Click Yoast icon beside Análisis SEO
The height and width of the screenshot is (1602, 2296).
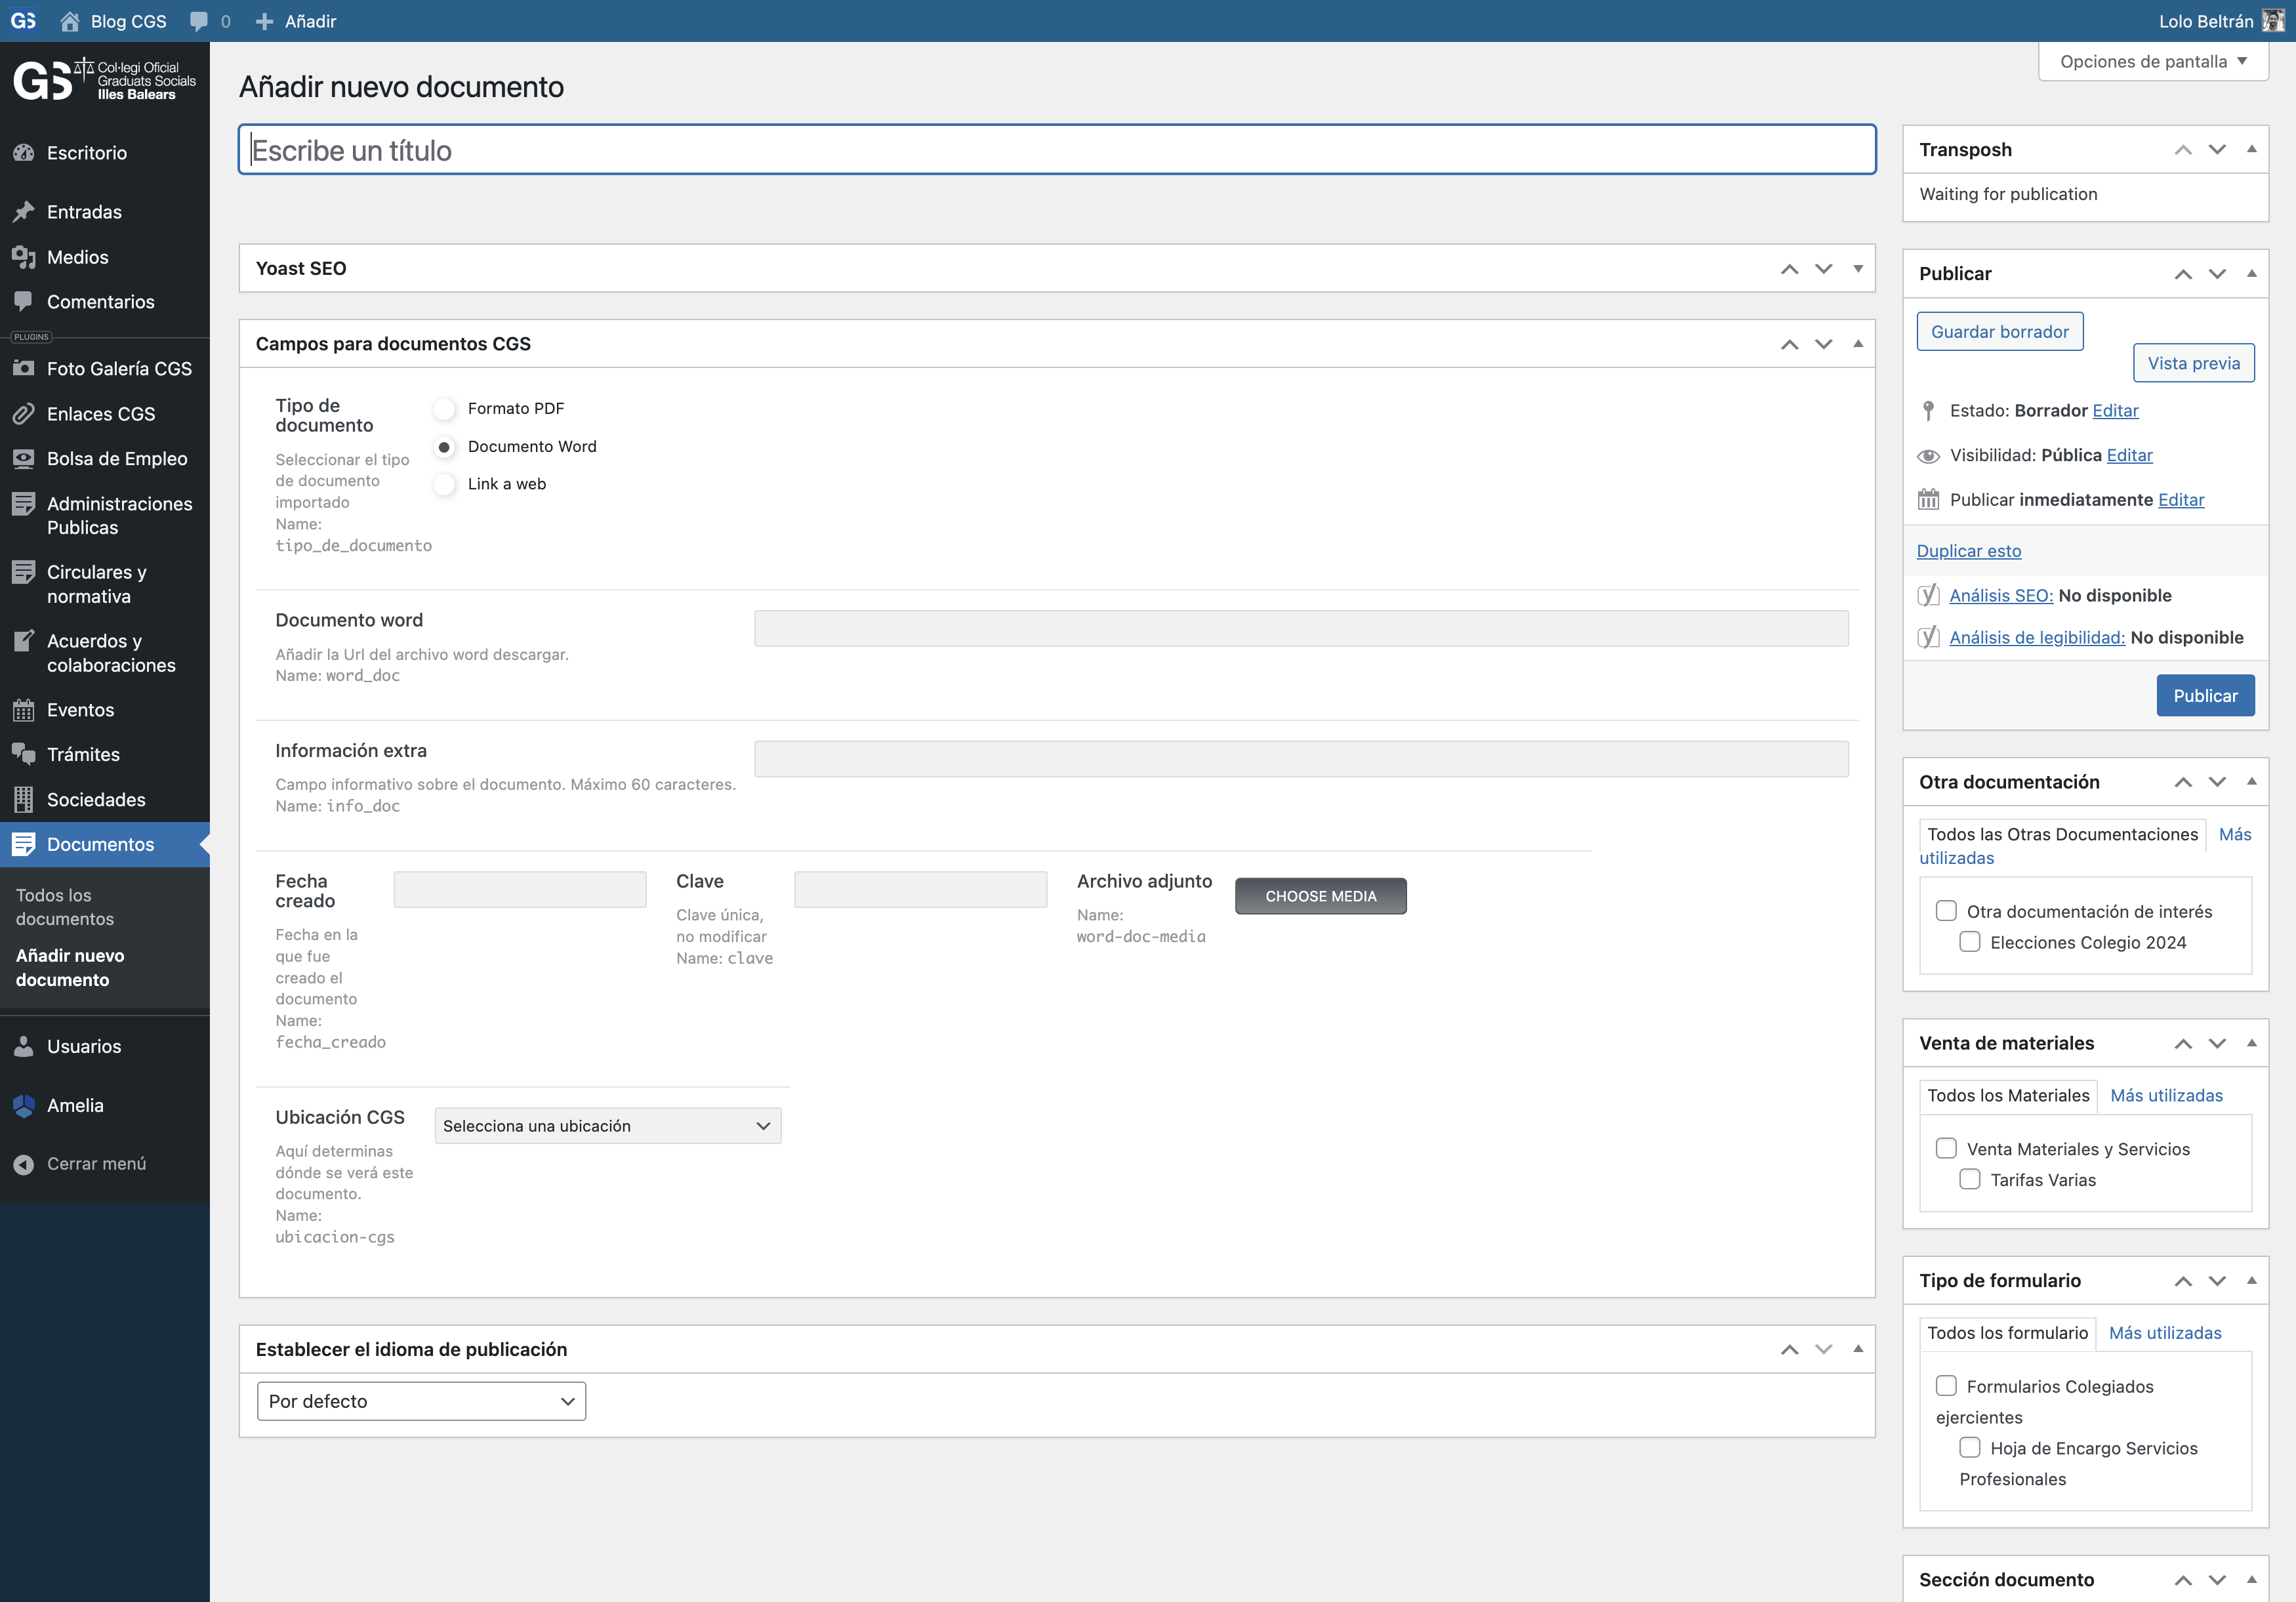point(1928,595)
